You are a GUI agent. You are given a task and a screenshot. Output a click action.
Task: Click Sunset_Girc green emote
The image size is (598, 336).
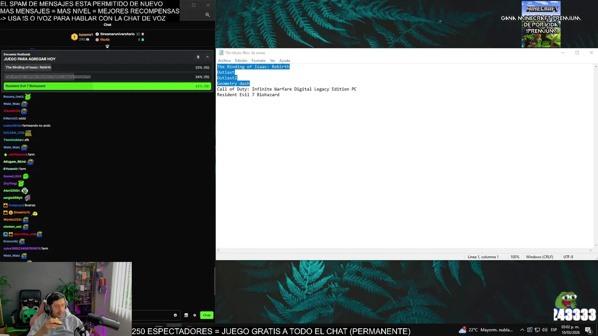coord(26,176)
